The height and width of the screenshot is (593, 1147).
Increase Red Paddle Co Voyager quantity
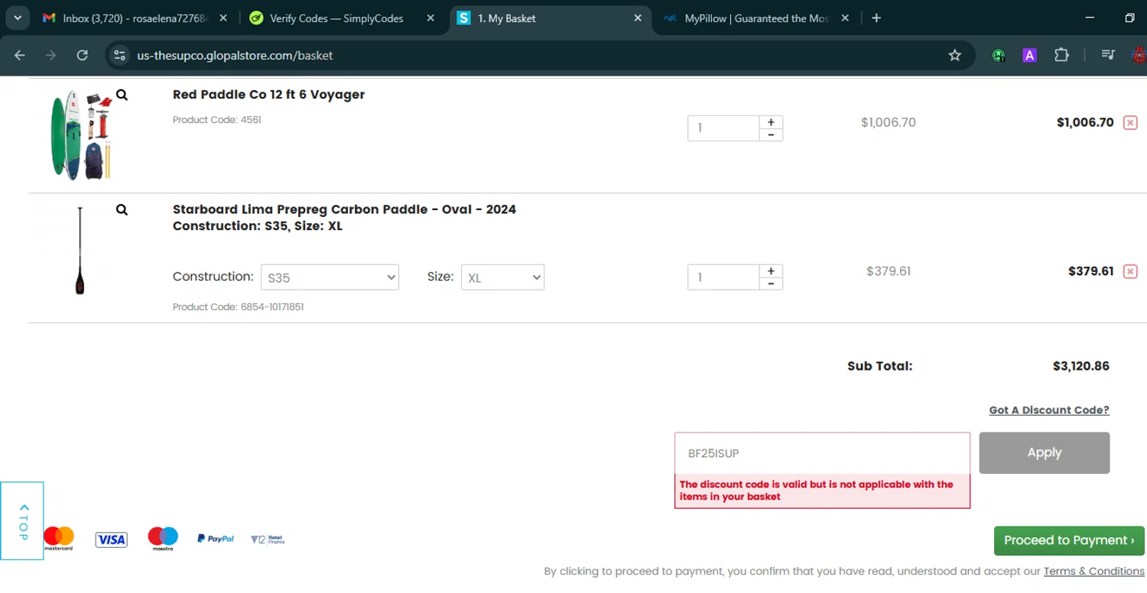[x=771, y=122]
